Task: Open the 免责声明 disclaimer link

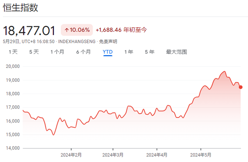Action: click(108, 42)
